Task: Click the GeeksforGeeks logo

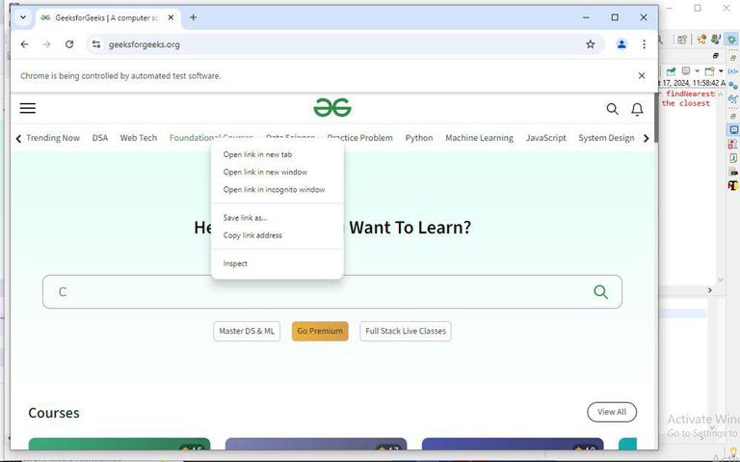Action: [332, 108]
